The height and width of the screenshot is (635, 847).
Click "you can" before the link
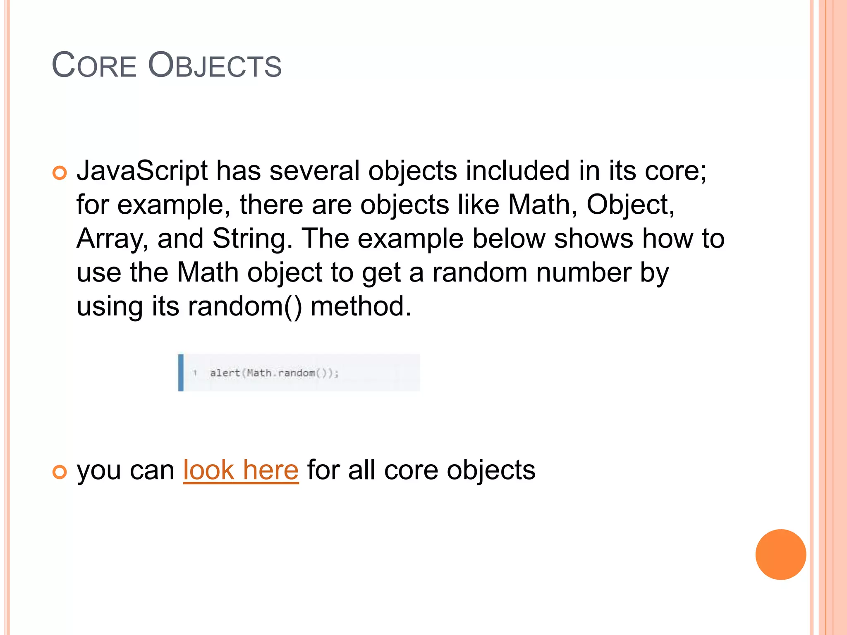click(x=125, y=470)
